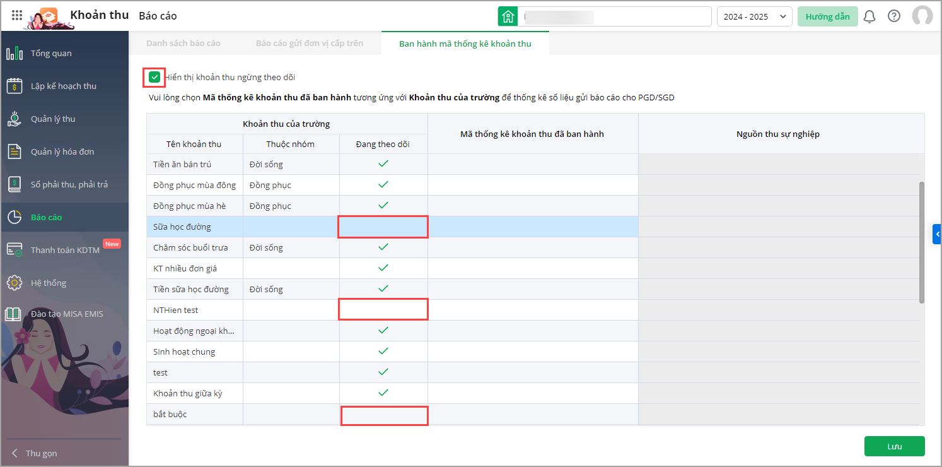Screen dimensions: 942x467
Task: Toggle Đang theo dõi check for Khoản thu giữa kỳ
Action: [x=383, y=393]
